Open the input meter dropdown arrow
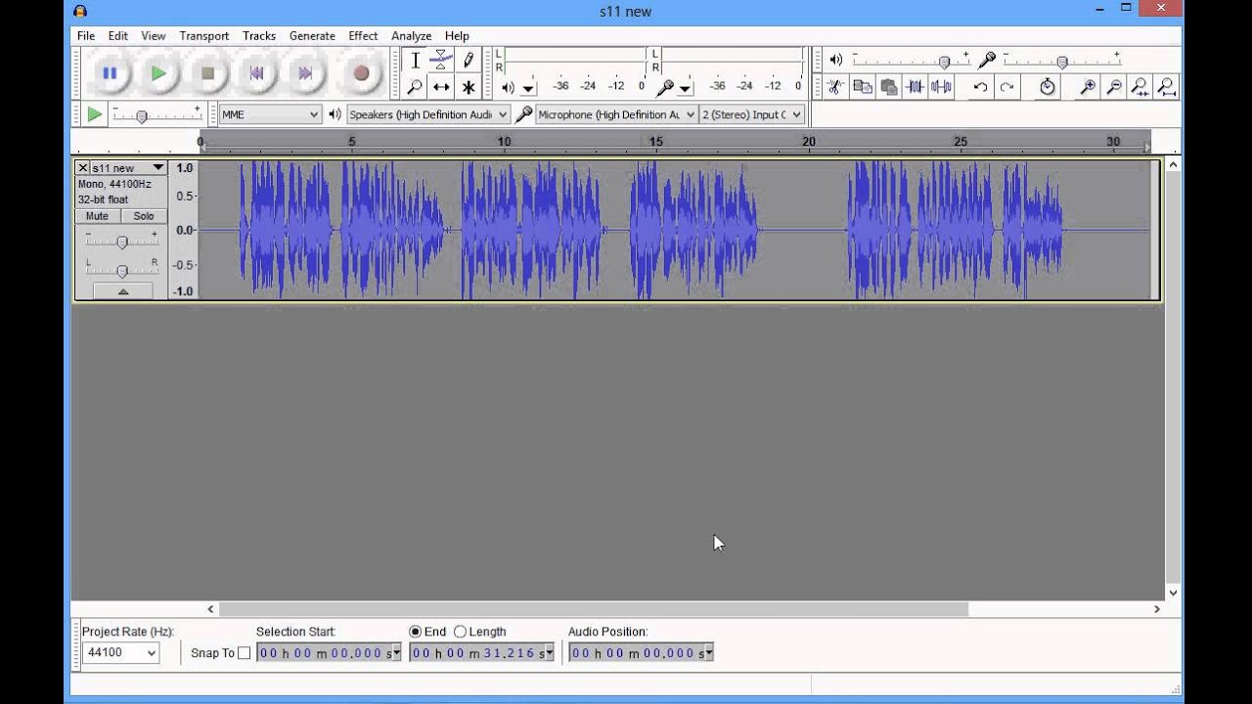1252x704 pixels. [685, 88]
